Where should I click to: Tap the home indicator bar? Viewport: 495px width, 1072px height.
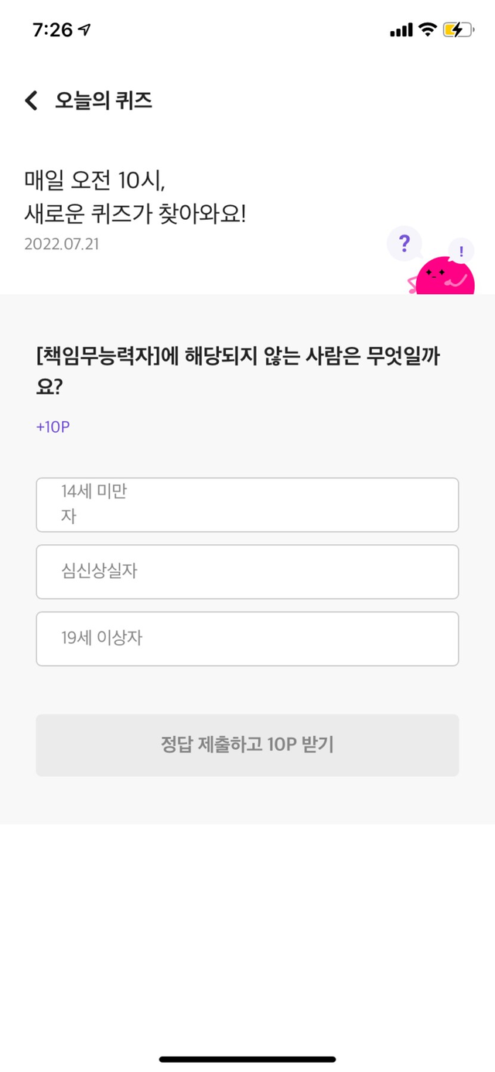click(247, 1059)
